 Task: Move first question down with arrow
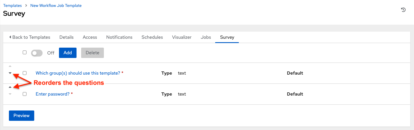tap(10, 73)
